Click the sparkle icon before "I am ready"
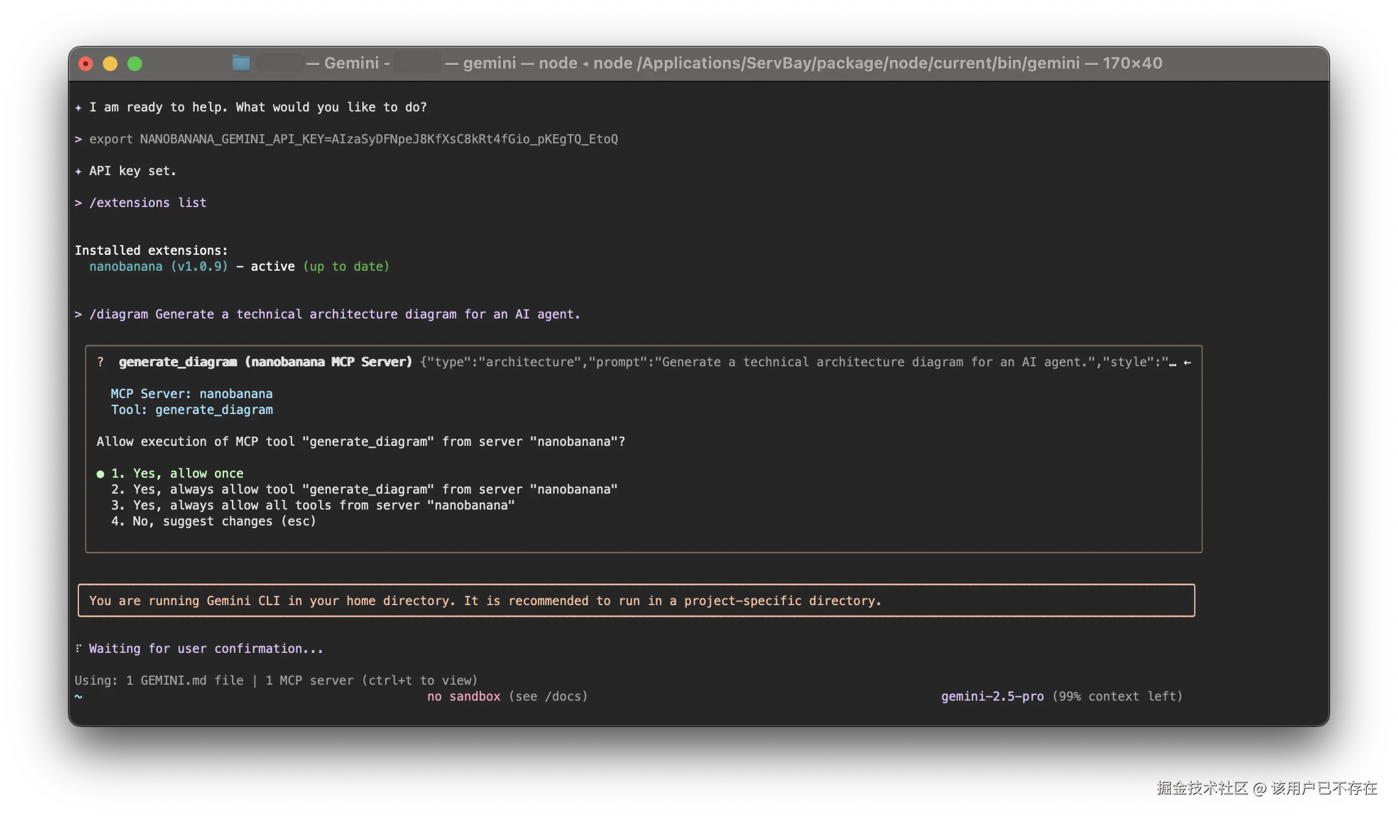This screenshot has width=1398, height=817. 78,108
